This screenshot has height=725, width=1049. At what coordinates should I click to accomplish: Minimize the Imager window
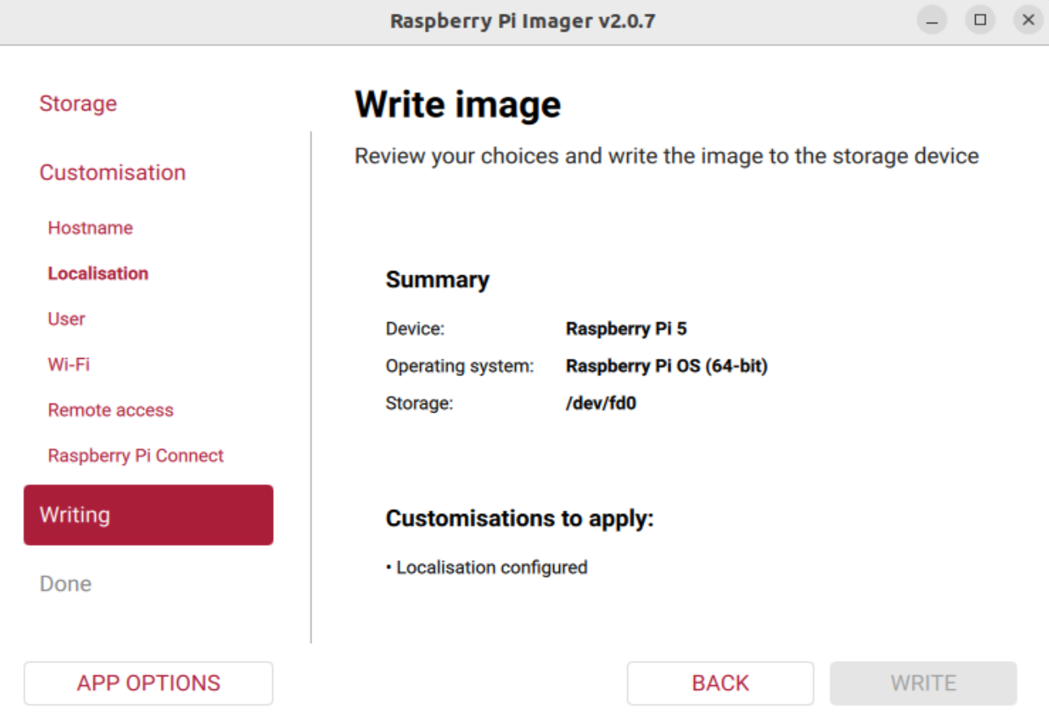(932, 21)
